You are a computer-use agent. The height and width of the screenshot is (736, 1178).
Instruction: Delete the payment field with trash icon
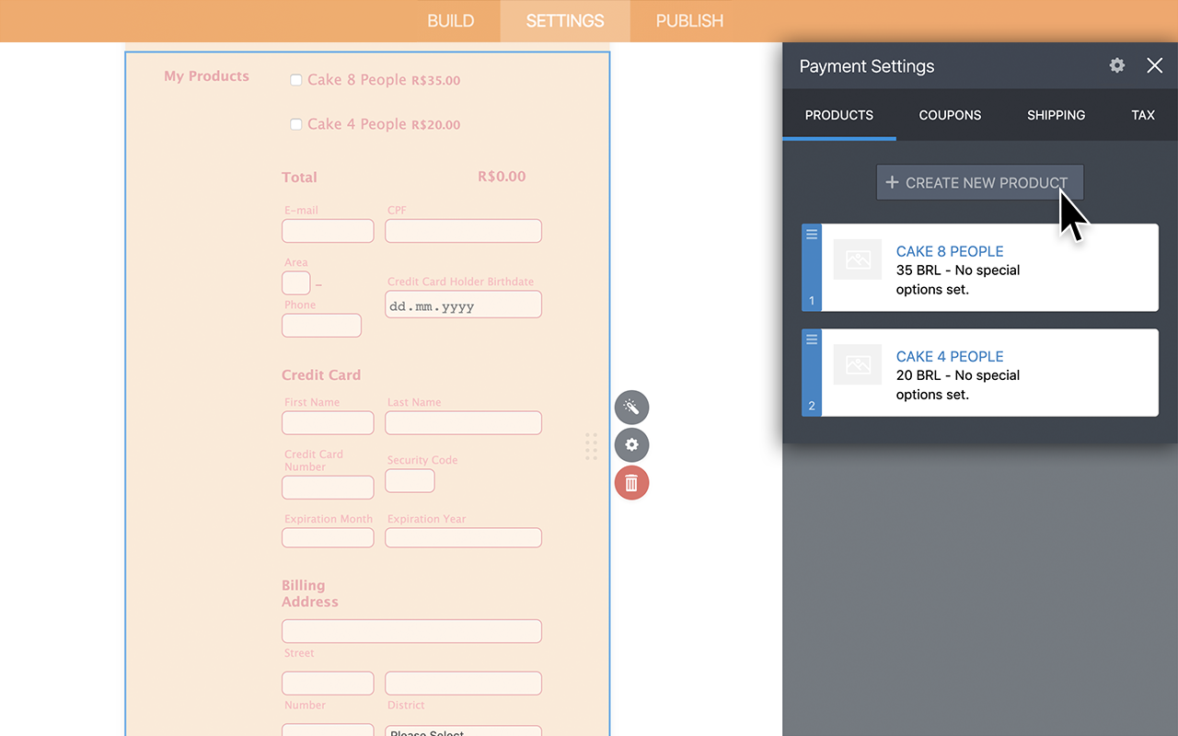click(x=631, y=482)
